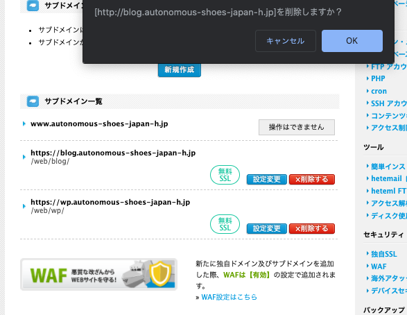The height and width of the screenshot is (315, 407).
Task: Open the アクセス解析 sidebar link
Action: coord(389,203)
